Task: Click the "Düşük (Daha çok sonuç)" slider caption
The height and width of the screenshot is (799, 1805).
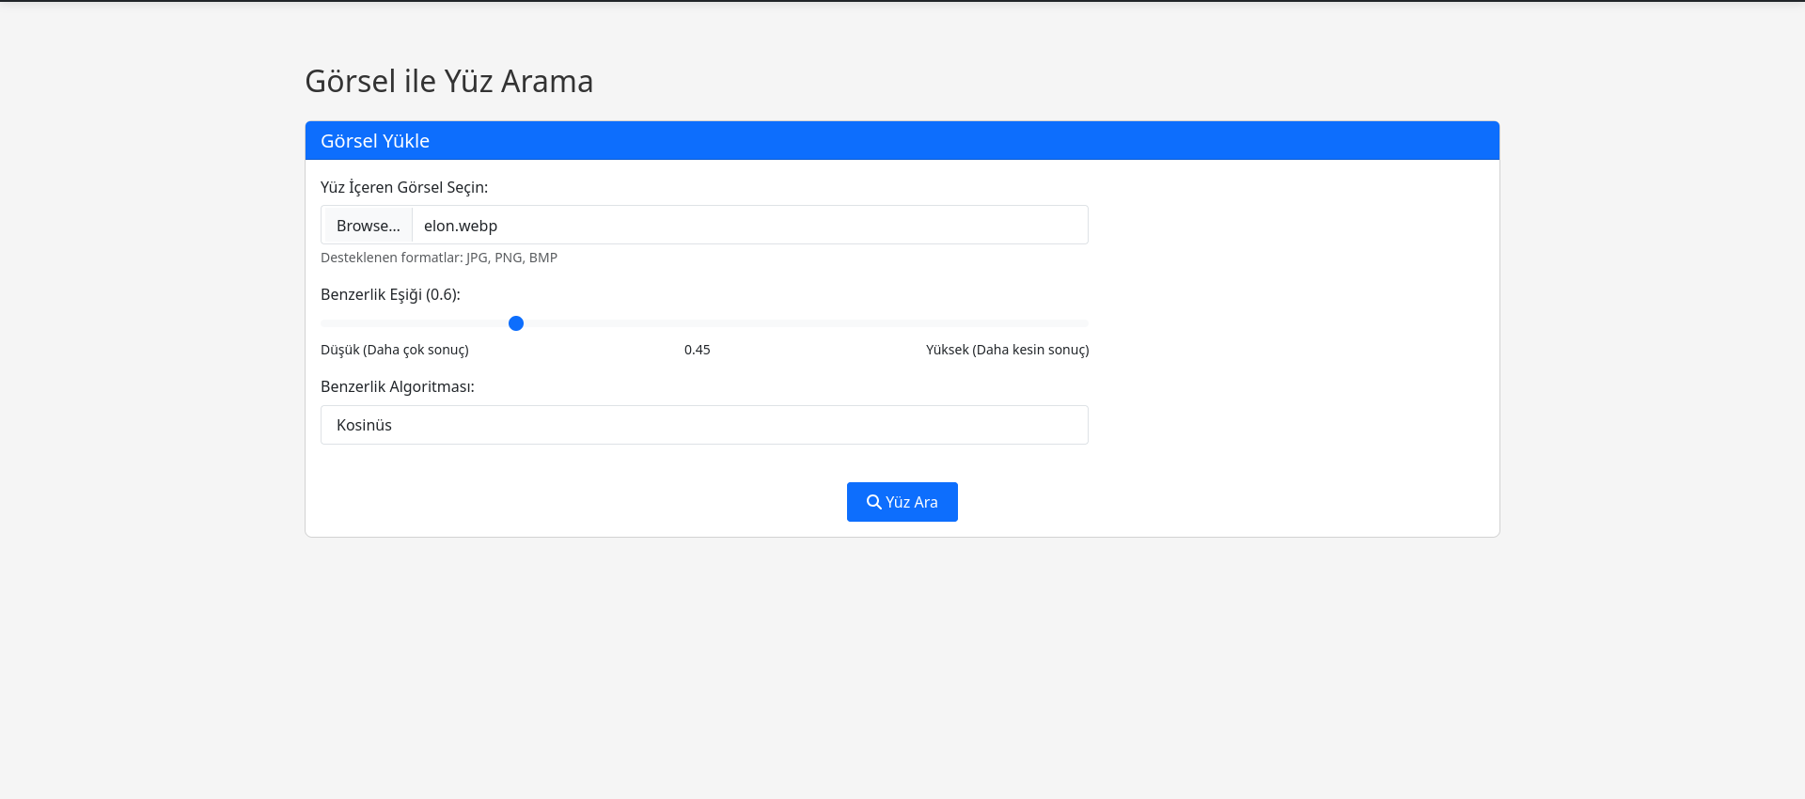Action: [394, 350]
